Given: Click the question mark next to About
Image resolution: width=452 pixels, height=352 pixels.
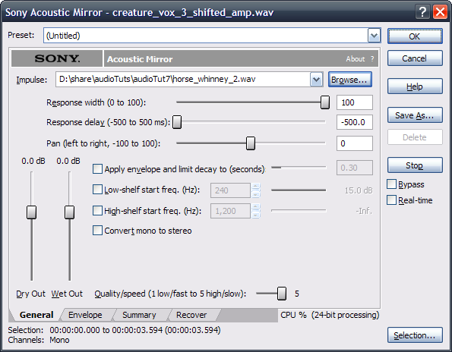Looking at the screenshot, I should pyautogui.click(x=372, y=58).
